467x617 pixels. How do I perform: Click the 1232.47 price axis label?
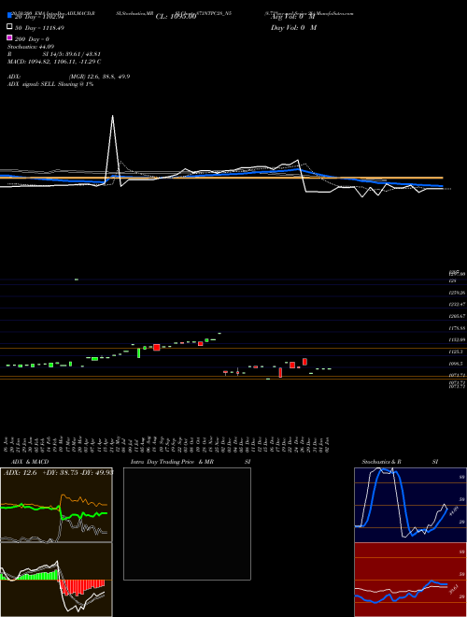[457, 305]
